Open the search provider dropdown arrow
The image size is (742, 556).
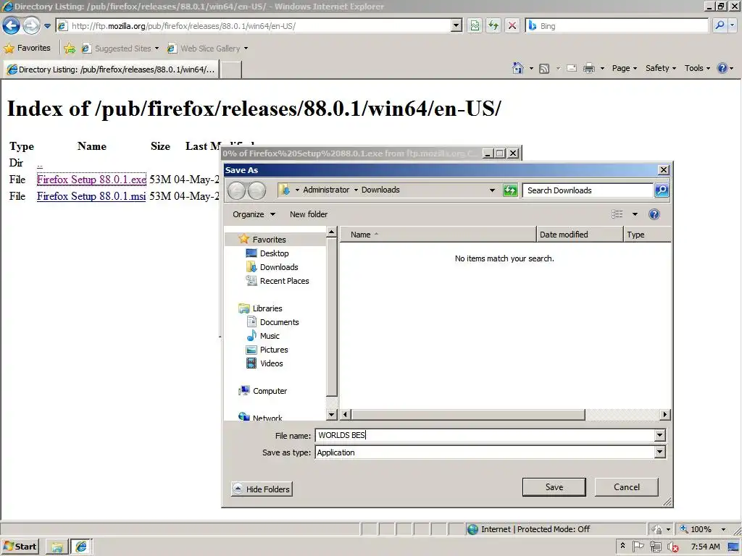coord(733,25)
